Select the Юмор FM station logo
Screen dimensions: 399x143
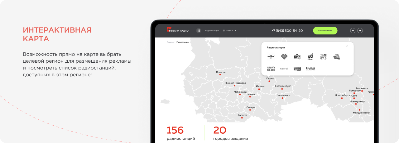pos(297,56)
